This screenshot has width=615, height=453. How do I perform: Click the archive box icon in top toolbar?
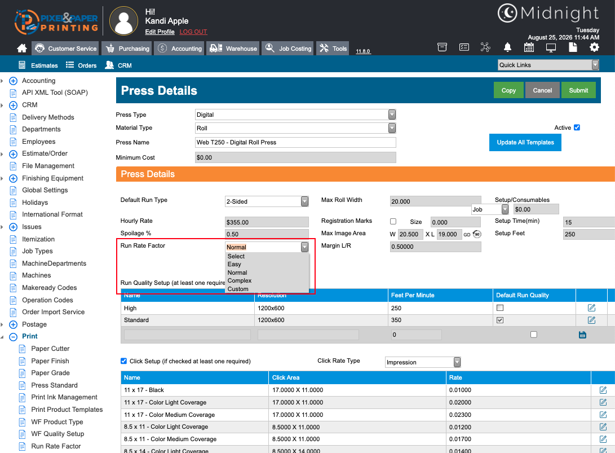tap(442, 47)
